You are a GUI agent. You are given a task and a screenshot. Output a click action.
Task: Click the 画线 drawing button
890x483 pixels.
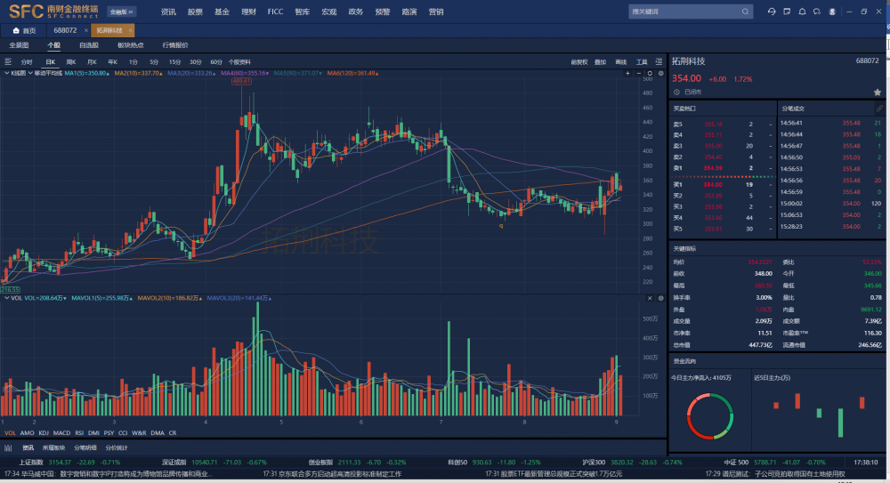[620, 62]
